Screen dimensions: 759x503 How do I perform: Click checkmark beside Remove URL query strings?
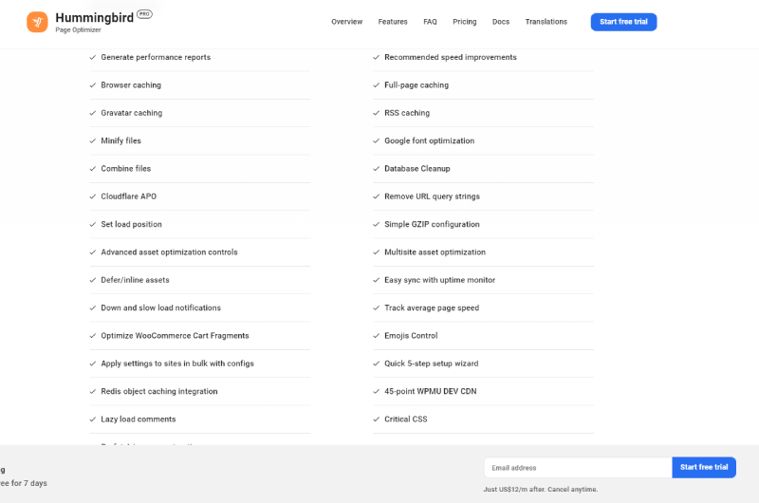pos(376,196)
